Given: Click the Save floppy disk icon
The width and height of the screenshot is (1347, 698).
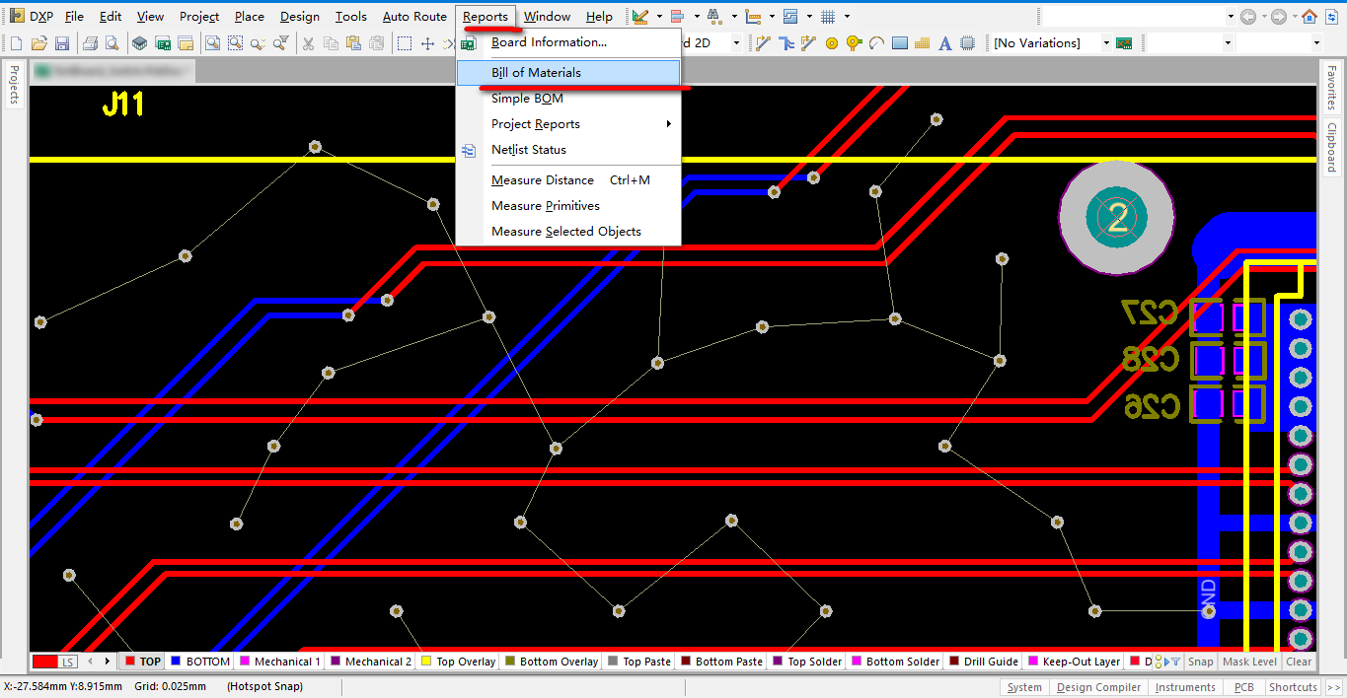Looking at the screenshot, I should click(x=61, y=43).
